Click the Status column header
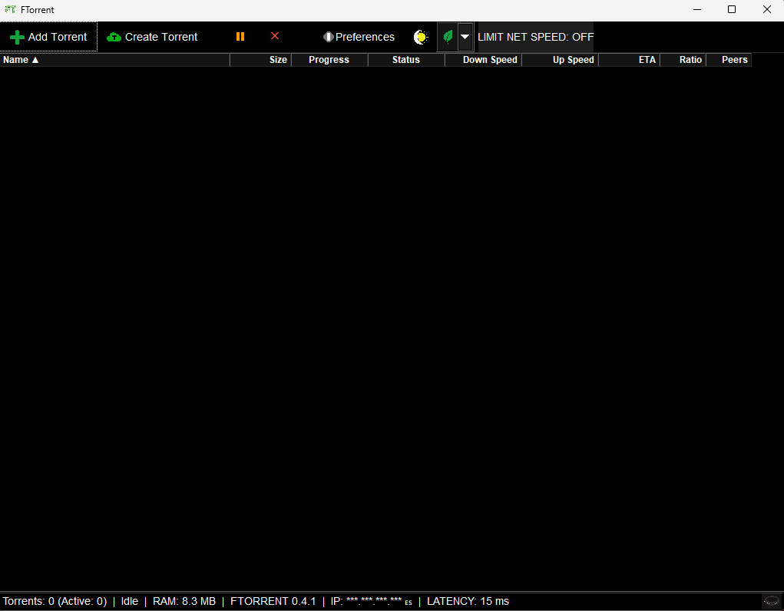 pyautogui.click(x=406, y=60)
